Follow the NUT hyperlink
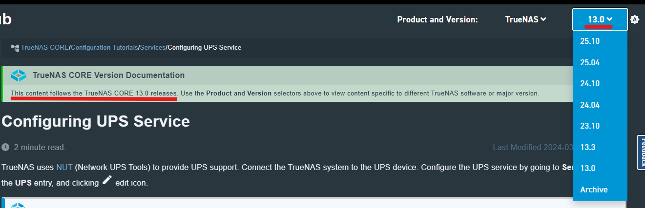 64,167
